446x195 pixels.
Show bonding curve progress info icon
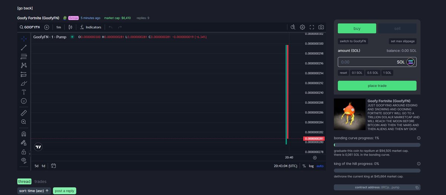418,138
